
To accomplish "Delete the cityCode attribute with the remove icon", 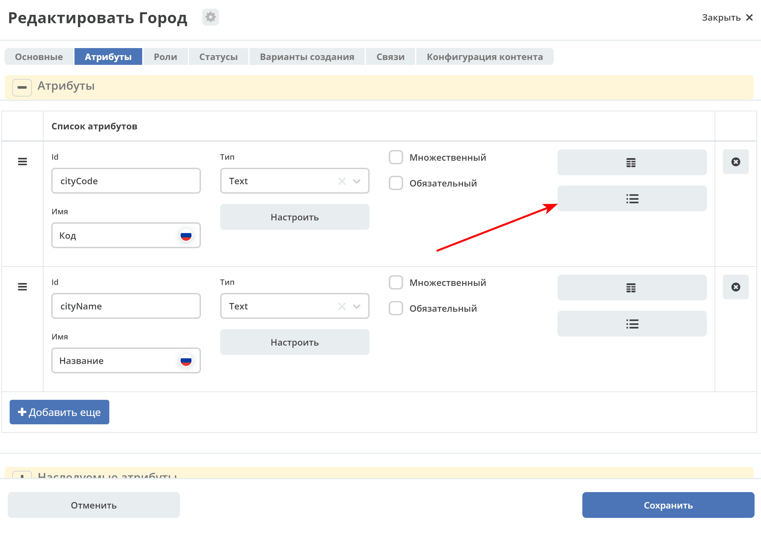I will coord(736,162).
